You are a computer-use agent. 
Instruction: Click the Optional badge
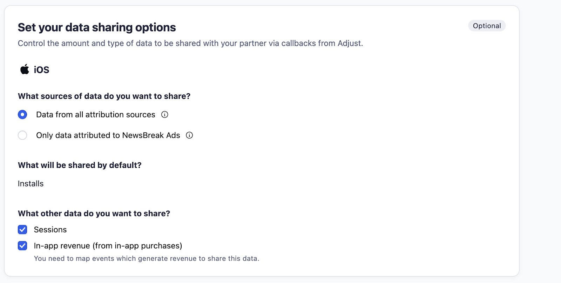pos(487,26)
